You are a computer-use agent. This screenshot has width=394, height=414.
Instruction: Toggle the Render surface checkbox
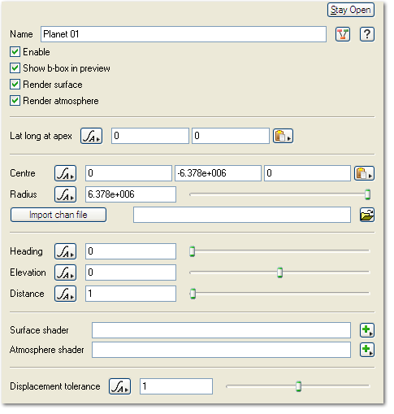[x=15, y=85]
